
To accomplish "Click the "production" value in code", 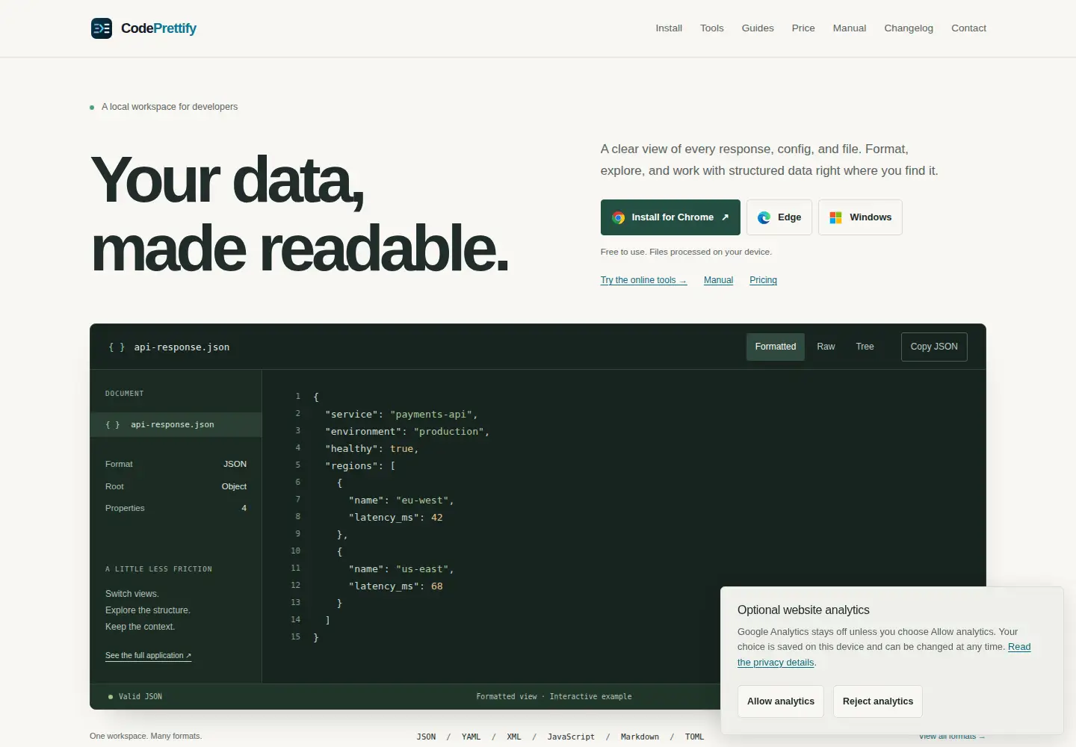I will [x=449, y=432].
